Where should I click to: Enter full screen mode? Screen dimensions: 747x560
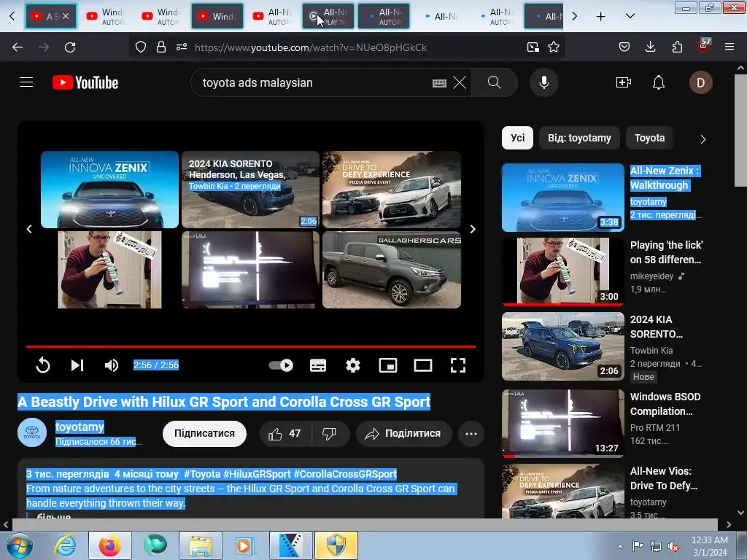tap(458, 365)
